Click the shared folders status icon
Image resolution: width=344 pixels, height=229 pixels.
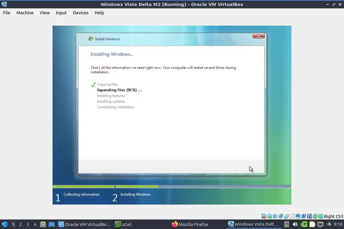click(x=292, y=216)
